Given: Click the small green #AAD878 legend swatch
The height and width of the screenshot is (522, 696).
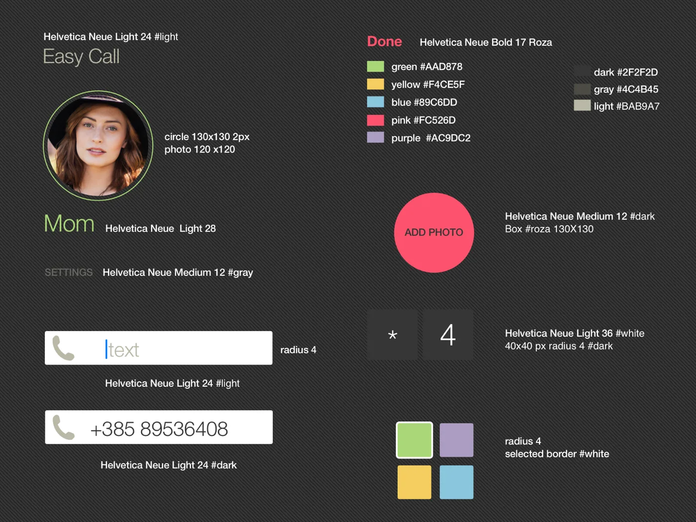Looking at the screenshot, I should click(x=375, y=66).
